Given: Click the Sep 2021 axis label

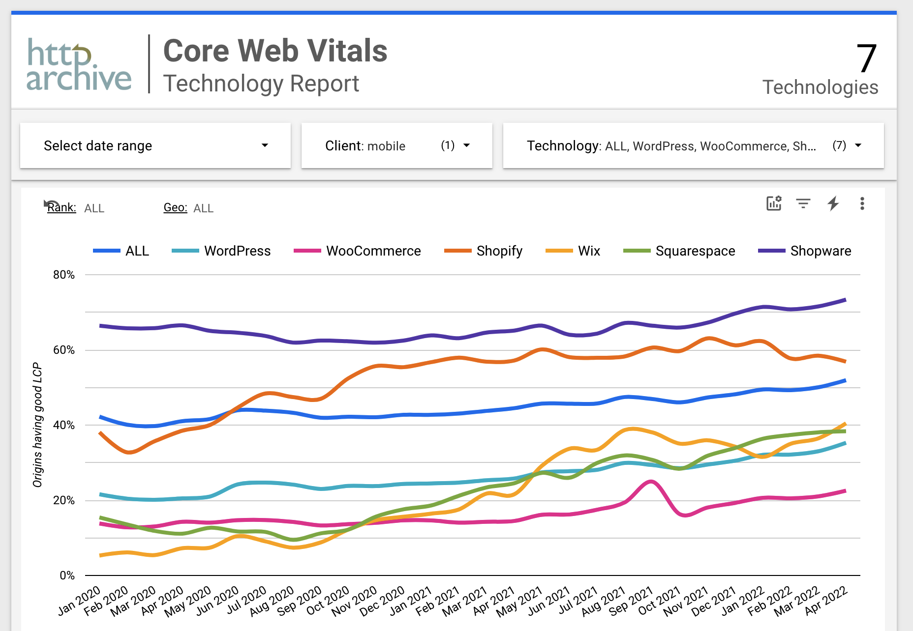Looking at the screenshot, I should click(632, 600).
